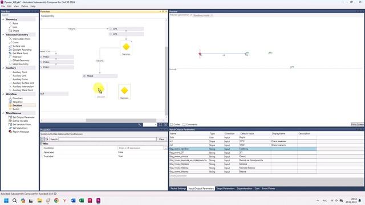
Task: Choose the Auxiliary Surface Link tool
Action: (23, 83)
